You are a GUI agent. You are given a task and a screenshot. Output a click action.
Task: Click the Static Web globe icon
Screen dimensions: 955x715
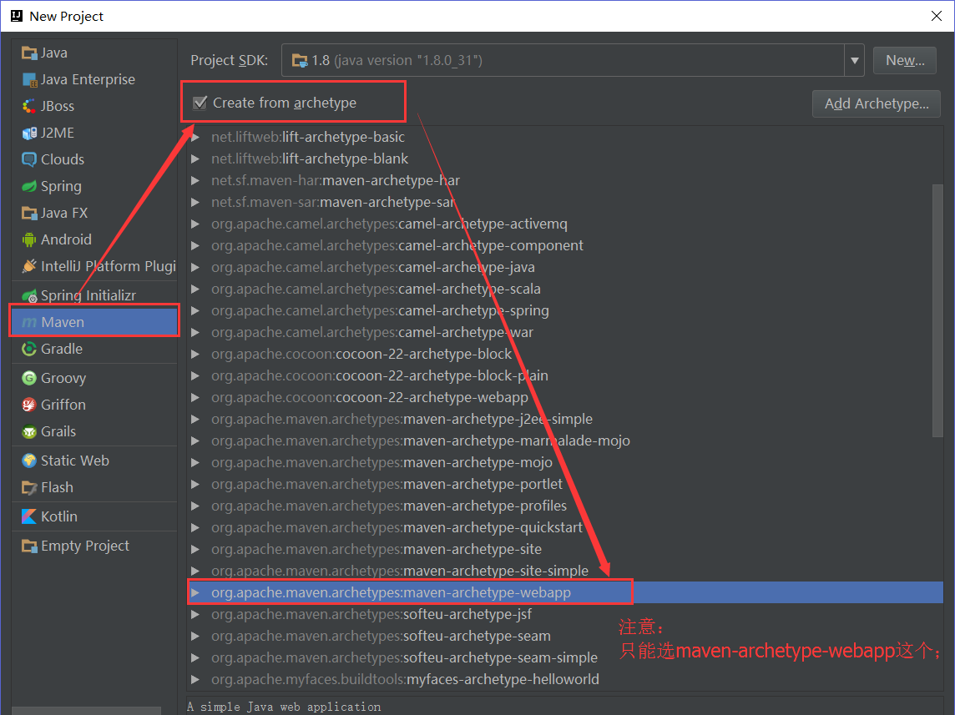tap(29, 461)
